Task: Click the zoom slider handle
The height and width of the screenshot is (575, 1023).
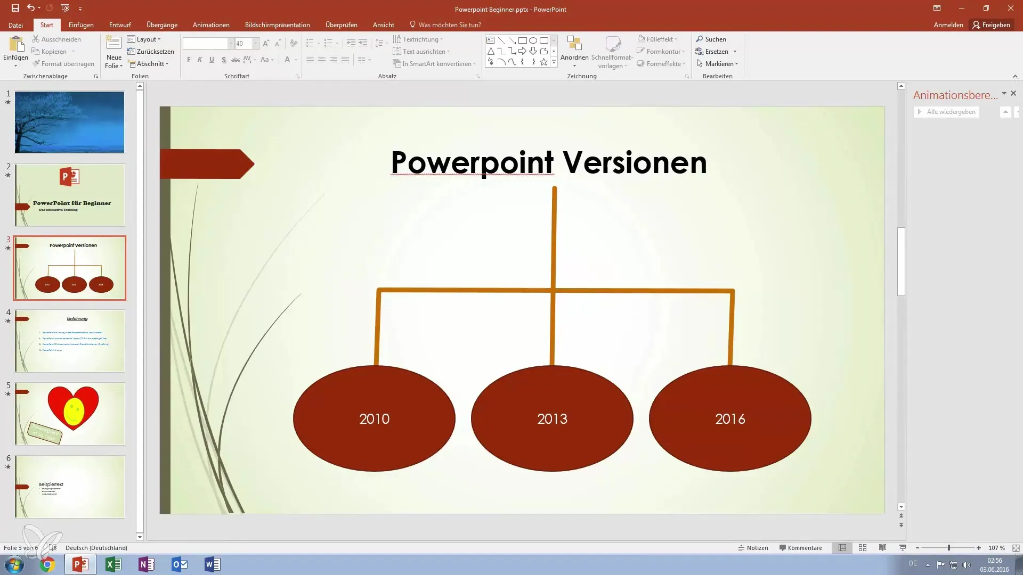Action: pos(948,548)
